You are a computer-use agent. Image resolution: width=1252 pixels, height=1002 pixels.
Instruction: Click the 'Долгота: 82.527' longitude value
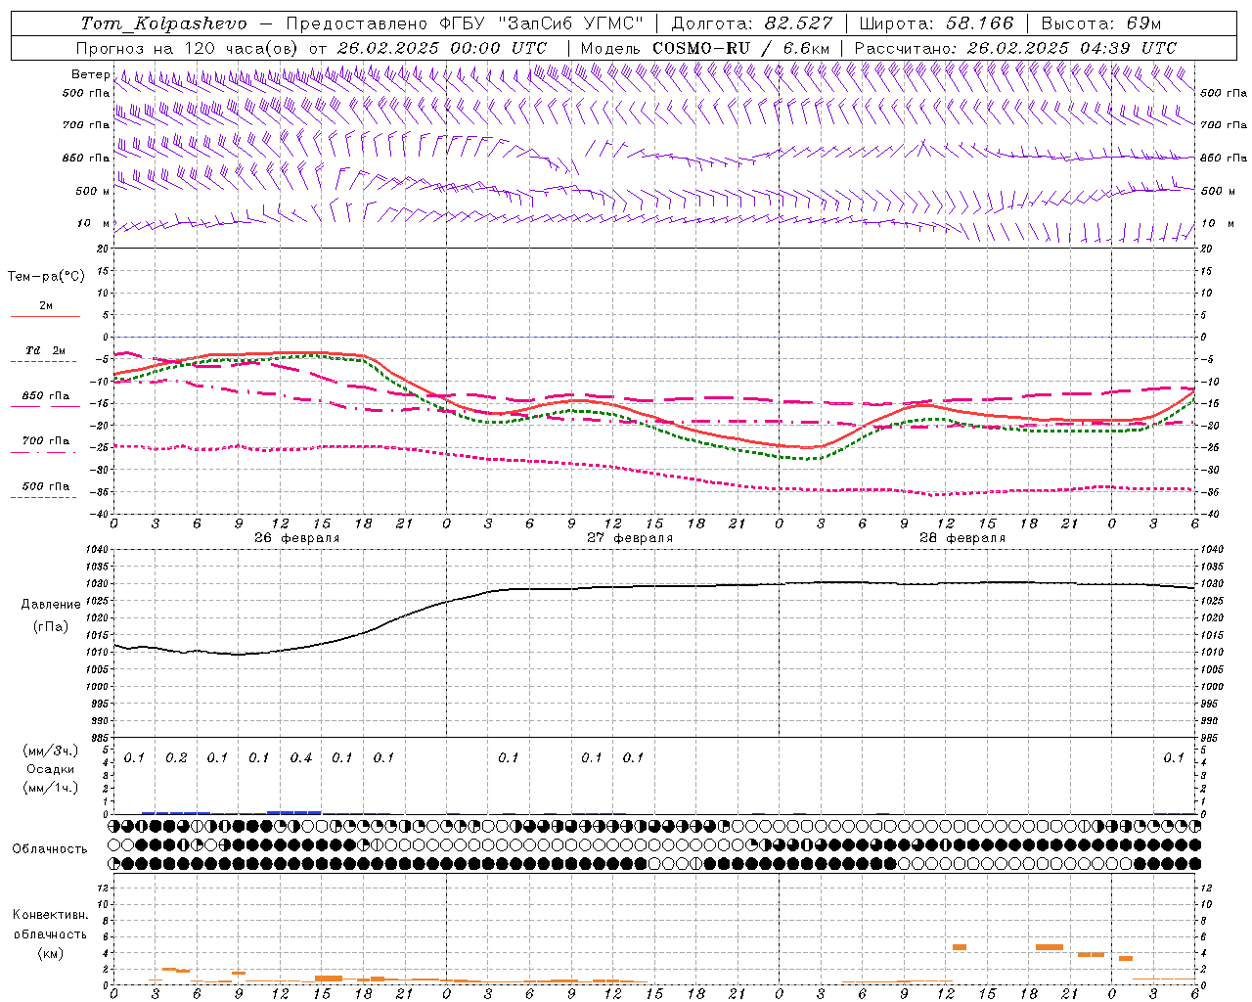click(x=752, y=23)
